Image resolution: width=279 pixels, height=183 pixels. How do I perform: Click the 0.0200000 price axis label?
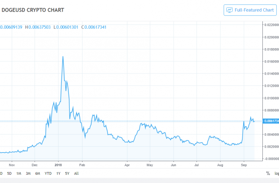click(272, 37)
